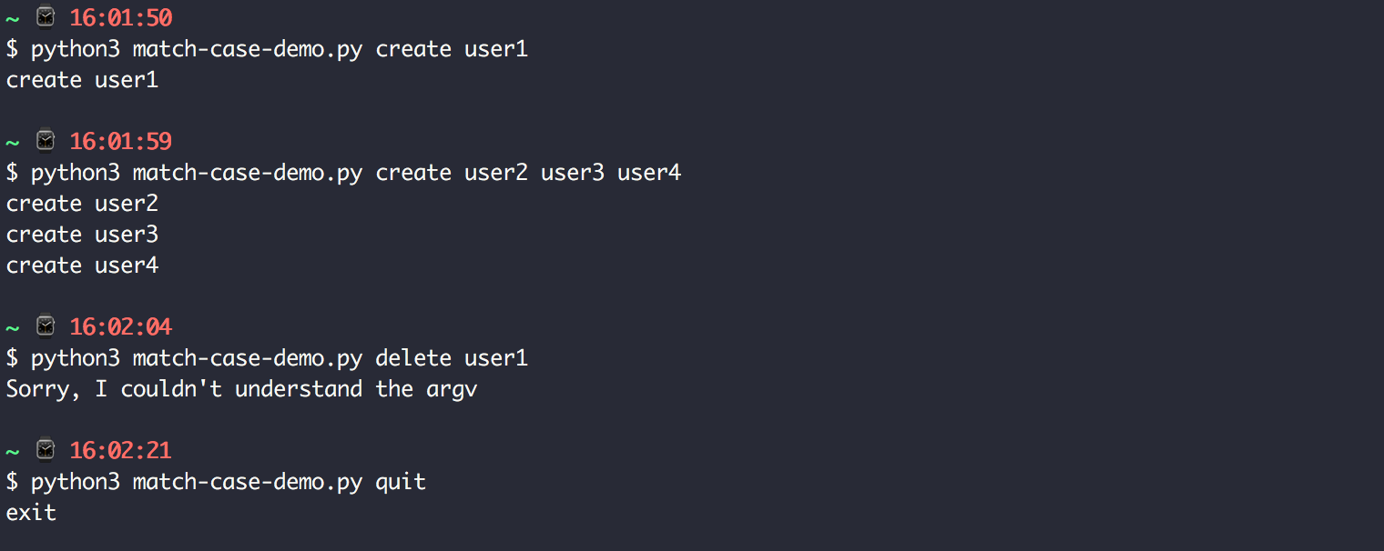The image size is (1384, 551).
Task: Click the output line 'create user1'
Action: [82, 80]
